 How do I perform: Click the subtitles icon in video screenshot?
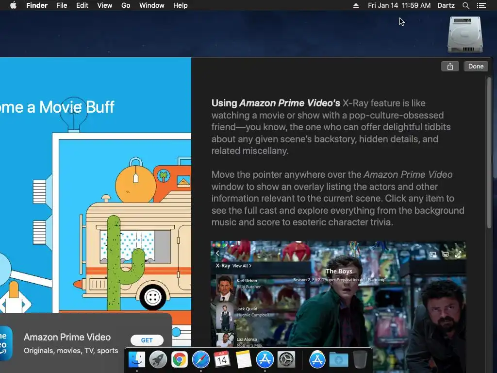[446, 254]
